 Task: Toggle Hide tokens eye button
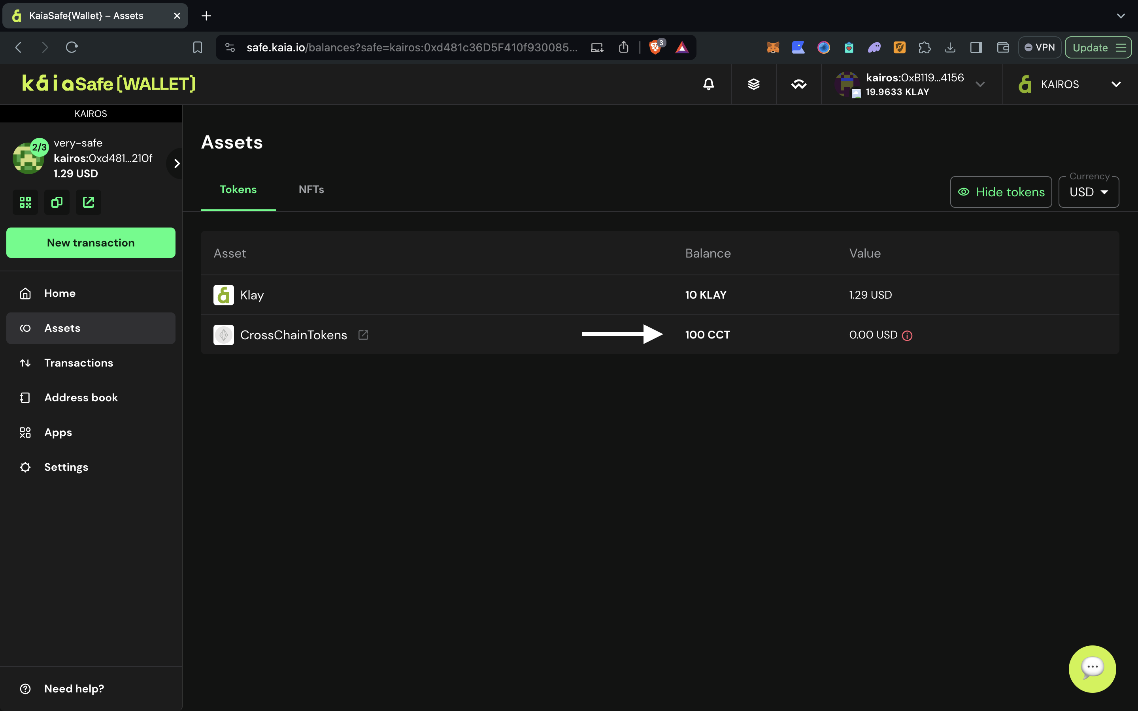1000,192
